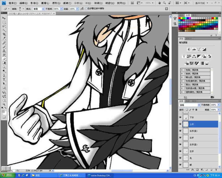Viewport: 222px width, 178px height.
Task: Open the 濾鏡(T) menu
Action: 67,3
